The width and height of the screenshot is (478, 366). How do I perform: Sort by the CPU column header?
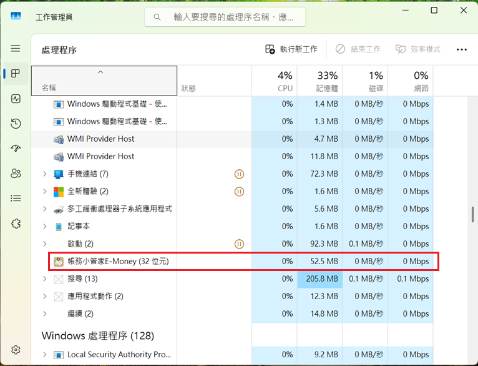[x=275, y=81]
